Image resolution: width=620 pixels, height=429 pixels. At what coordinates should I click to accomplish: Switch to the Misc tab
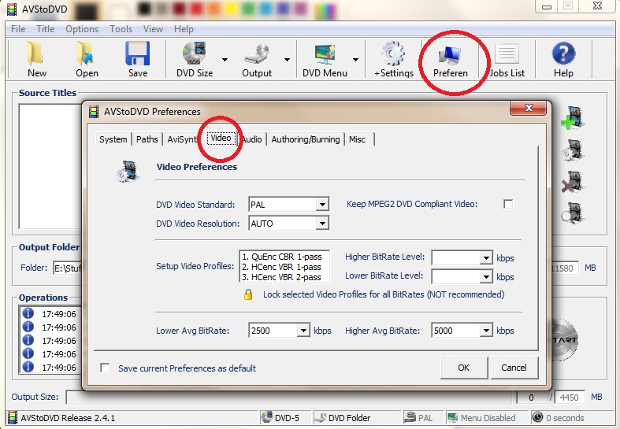click(357, 139)
